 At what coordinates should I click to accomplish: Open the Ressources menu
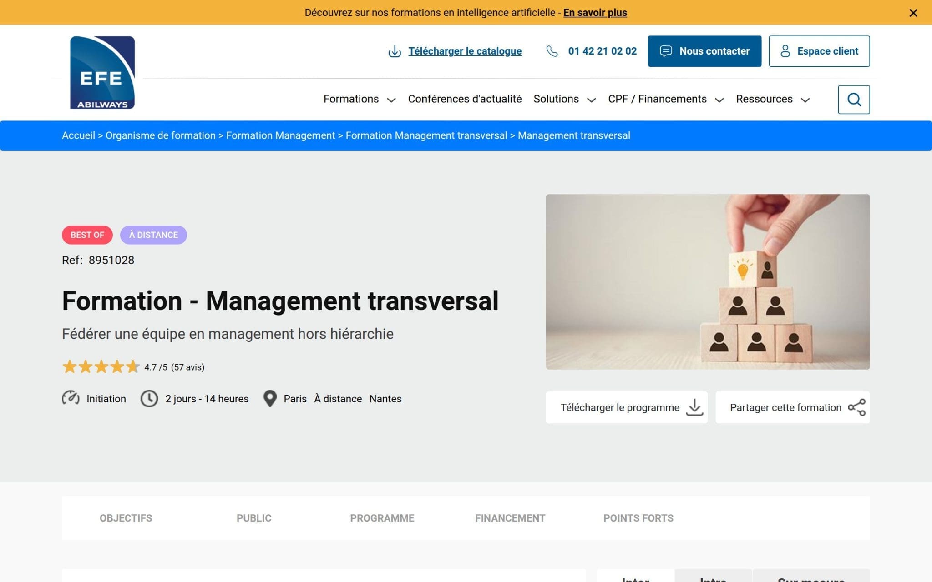tap(764, 99)
